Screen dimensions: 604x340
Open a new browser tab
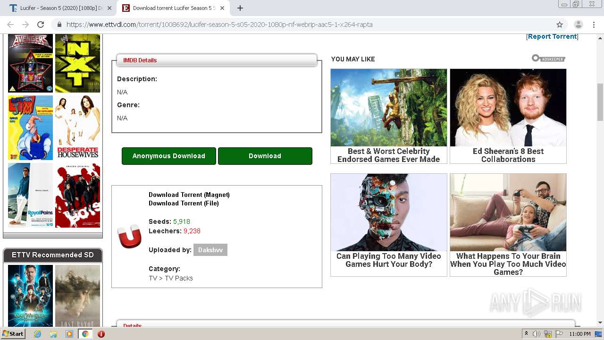pos(240,8)
